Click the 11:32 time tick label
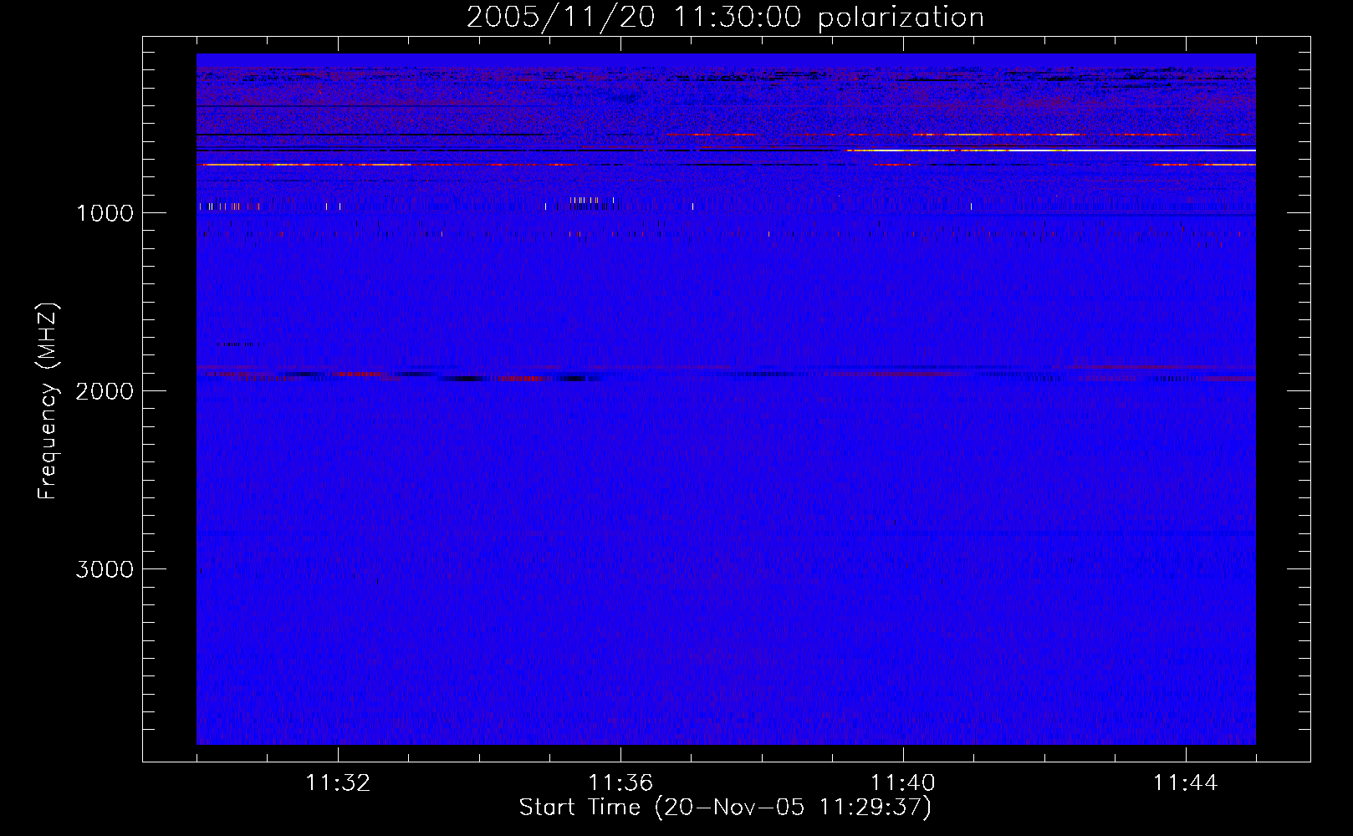Image resolution: width=1353 pixels, height=836 pixels. pos(338,783)
